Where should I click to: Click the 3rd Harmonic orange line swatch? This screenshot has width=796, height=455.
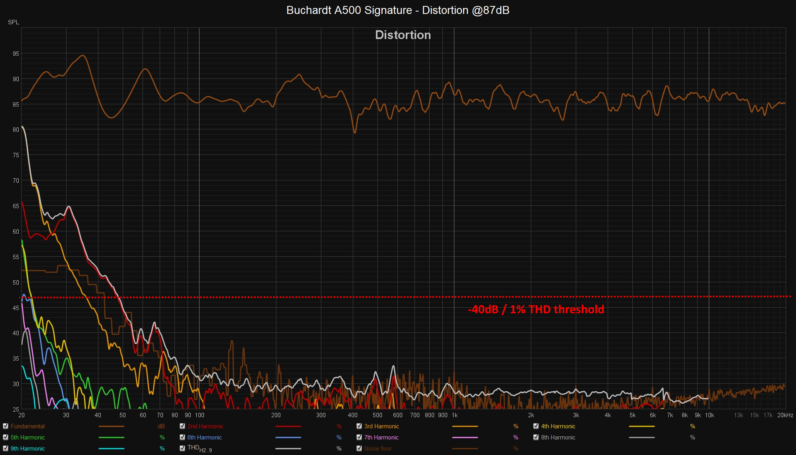(x=465, y=426)
